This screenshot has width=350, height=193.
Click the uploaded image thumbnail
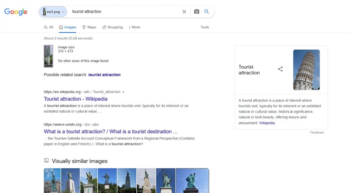[48, 56]
